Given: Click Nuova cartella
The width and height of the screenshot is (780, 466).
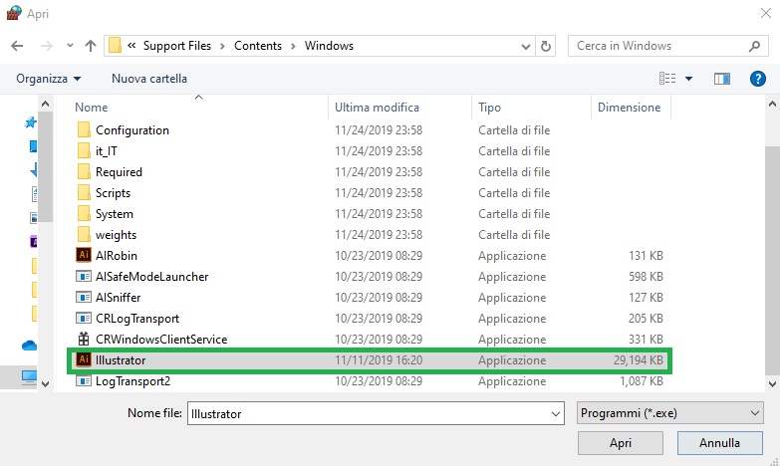Looking at the screenshot, I should click(x=149, y=79).
